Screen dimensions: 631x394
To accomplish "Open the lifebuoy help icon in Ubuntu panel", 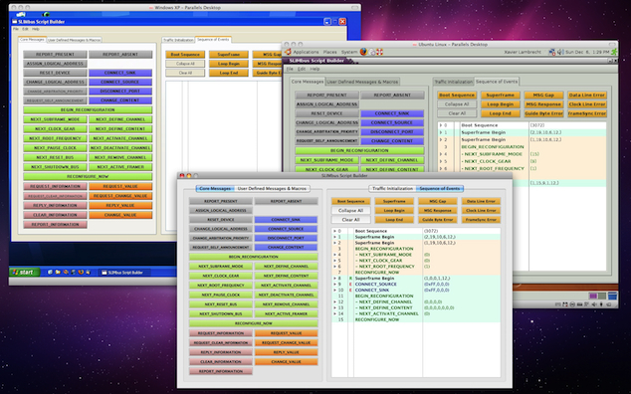I will point(379,52).
